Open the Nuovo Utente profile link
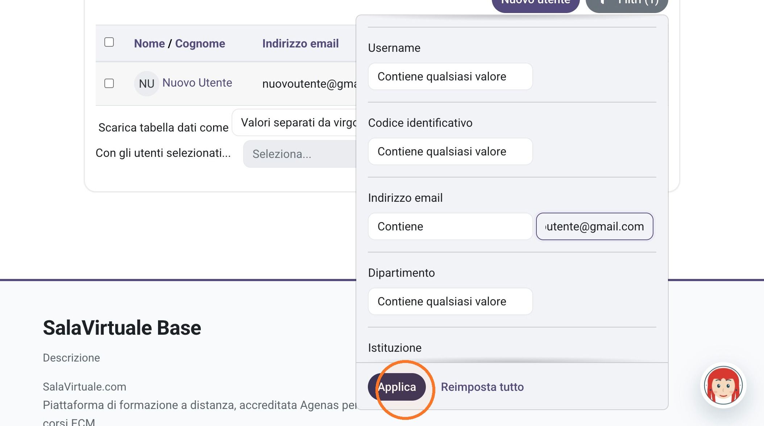The image size is (764, 426). [197, 83]
